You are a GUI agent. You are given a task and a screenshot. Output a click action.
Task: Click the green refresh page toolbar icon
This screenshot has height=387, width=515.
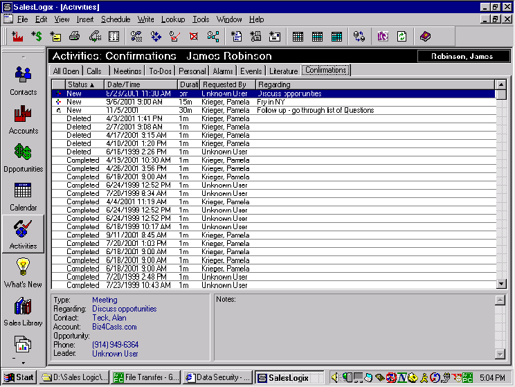tap(401, 37)
